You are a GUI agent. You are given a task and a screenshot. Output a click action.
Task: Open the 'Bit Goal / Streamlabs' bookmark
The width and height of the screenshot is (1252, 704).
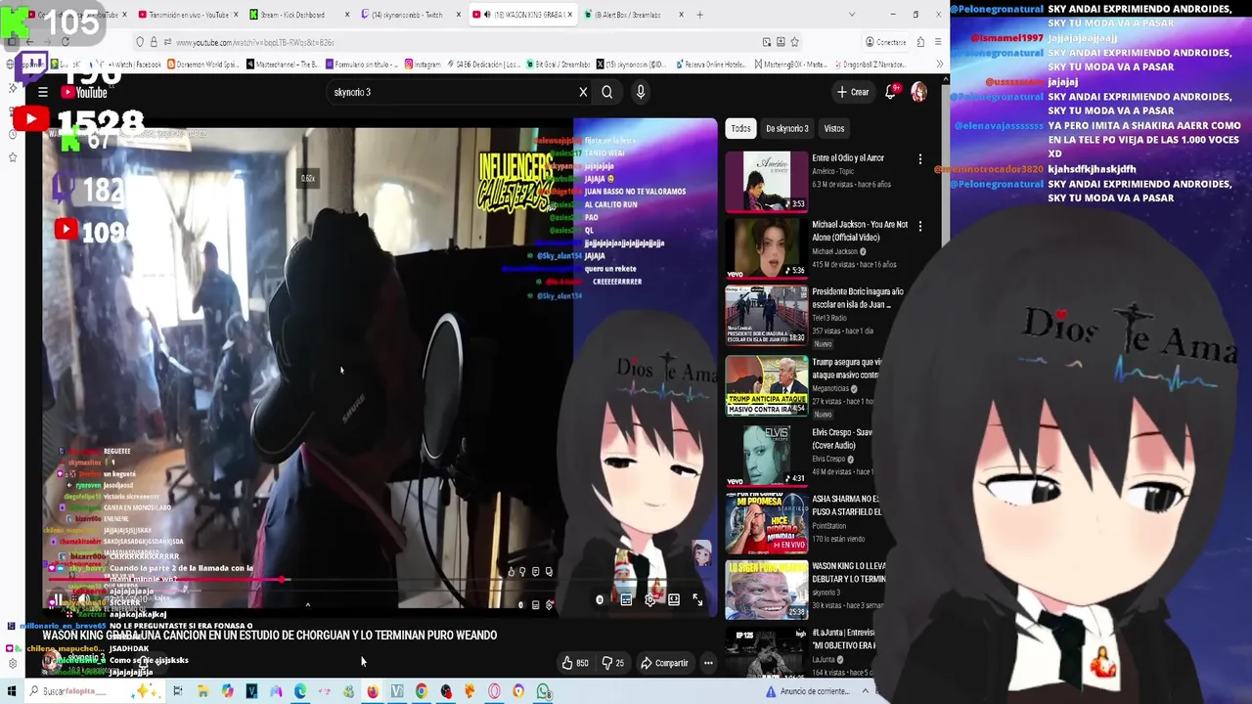(x=559, y=65)
